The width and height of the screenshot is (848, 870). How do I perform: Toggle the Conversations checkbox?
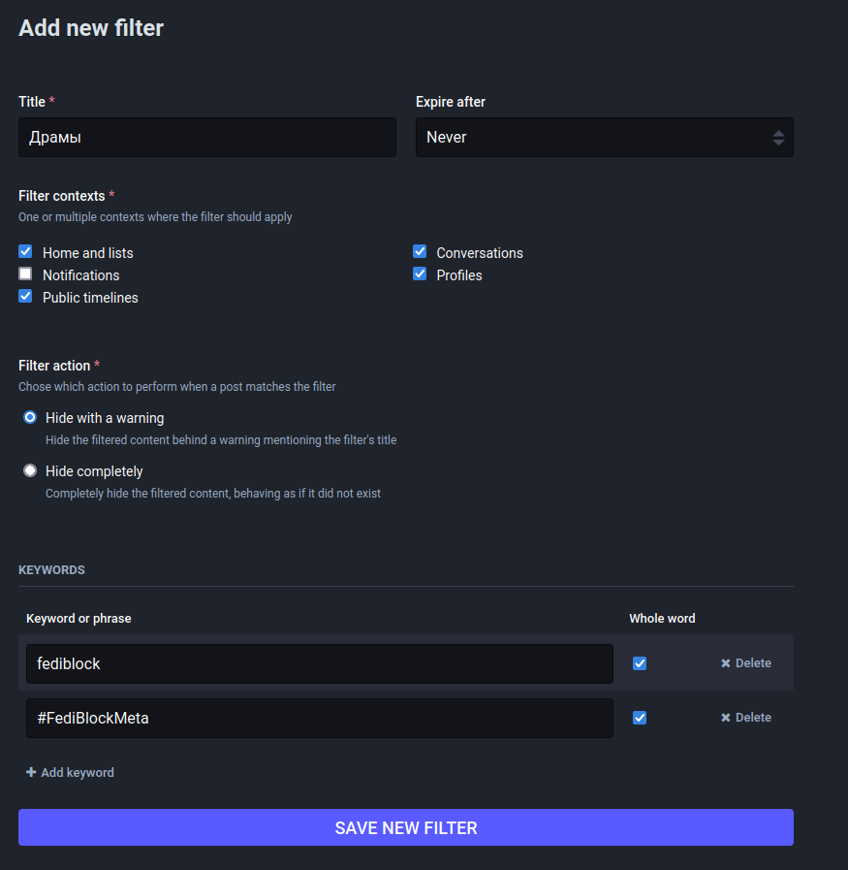tap(420, 251)
